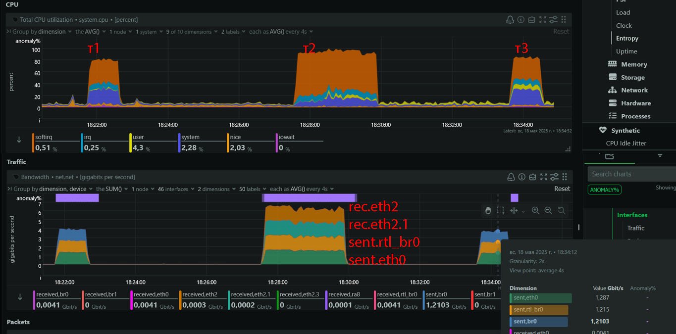This screenshot has width=676, height=334.
Task: Select Entropy in the sidebar menu
Action: (x=627, y=39)
